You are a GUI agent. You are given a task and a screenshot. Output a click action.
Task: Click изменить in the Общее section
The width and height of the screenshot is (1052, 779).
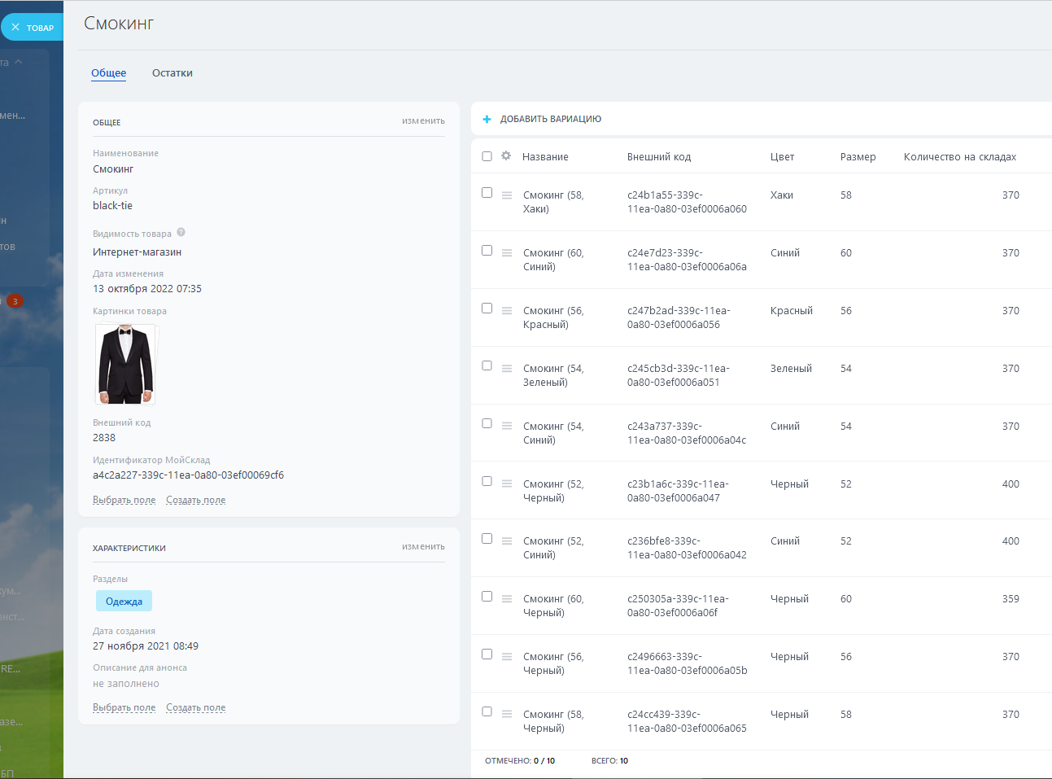(x=423, y=121)
